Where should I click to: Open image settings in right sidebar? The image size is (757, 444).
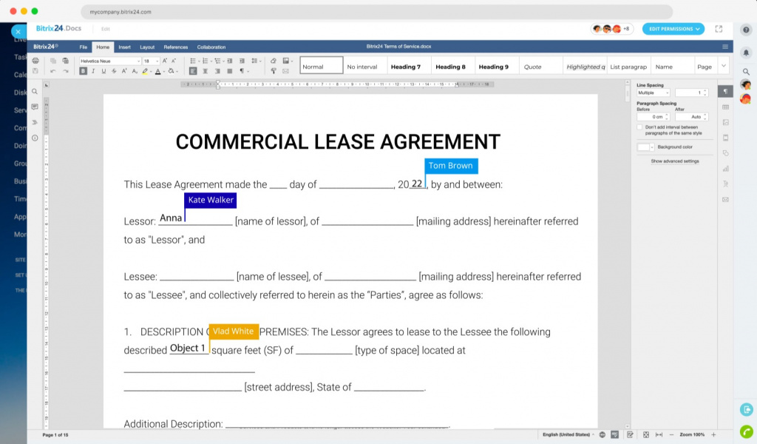[x=725, y=122]
